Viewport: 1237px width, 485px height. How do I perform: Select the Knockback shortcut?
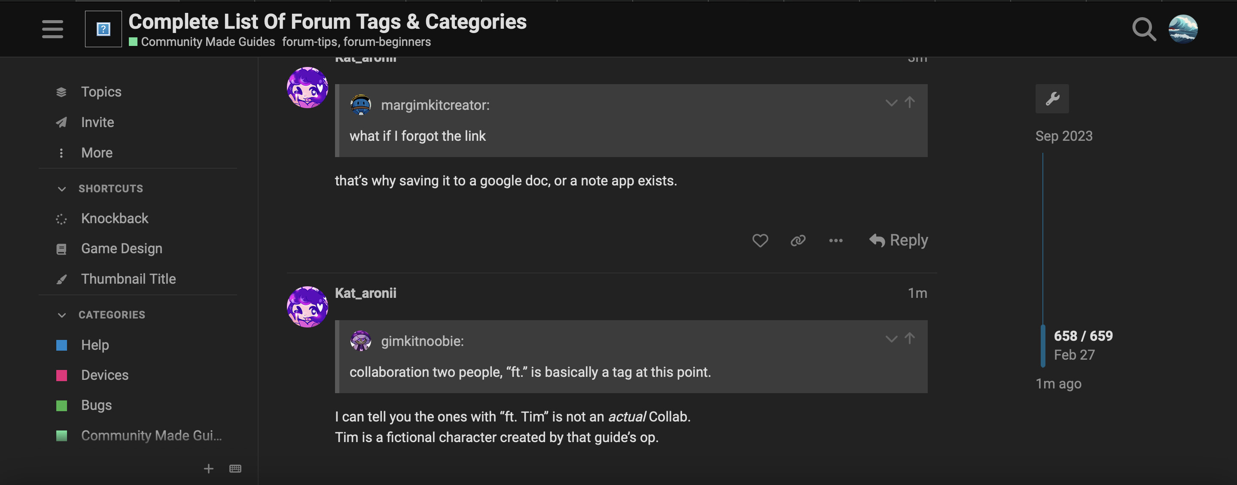(115, 218)
